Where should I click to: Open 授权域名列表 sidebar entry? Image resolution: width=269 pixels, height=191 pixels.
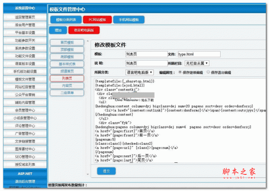click(25, 164)
